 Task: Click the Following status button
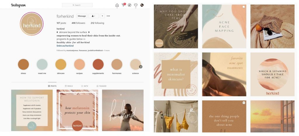coord(93,16)
